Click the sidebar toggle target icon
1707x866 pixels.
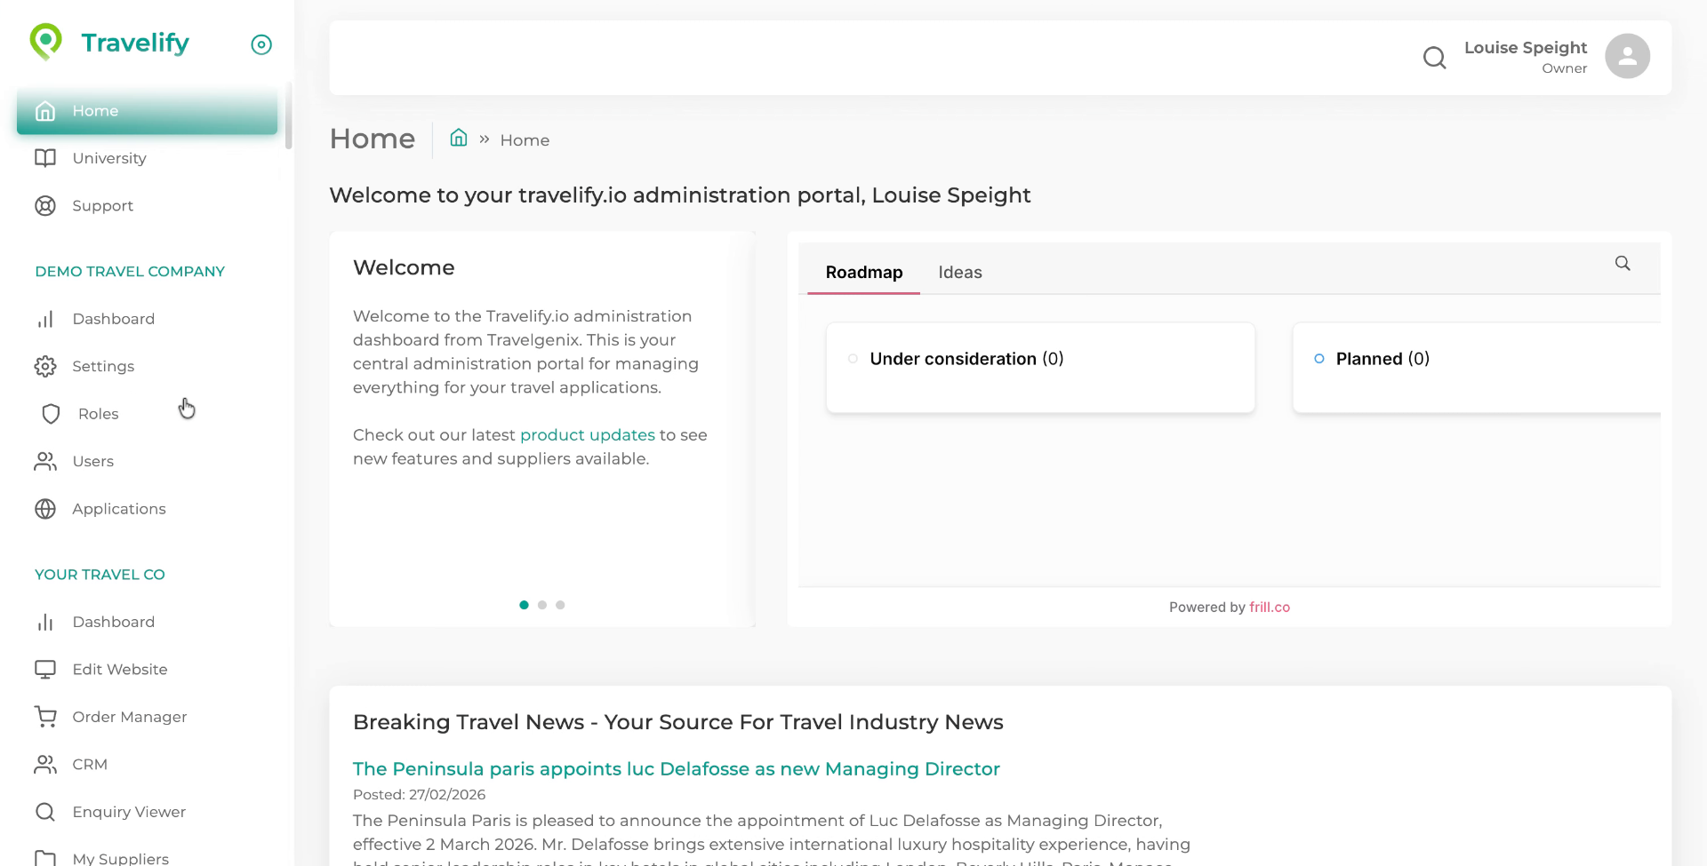coord(261,44)
